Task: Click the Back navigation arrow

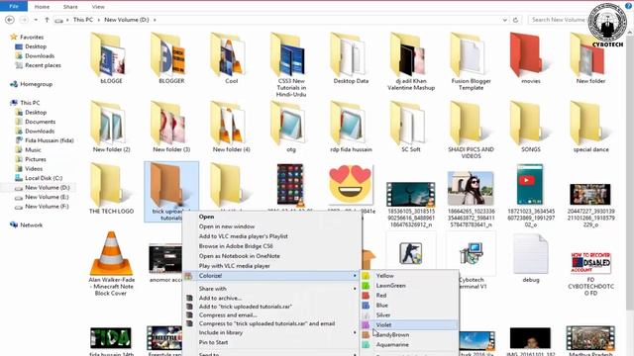Action: pos(10,20)
